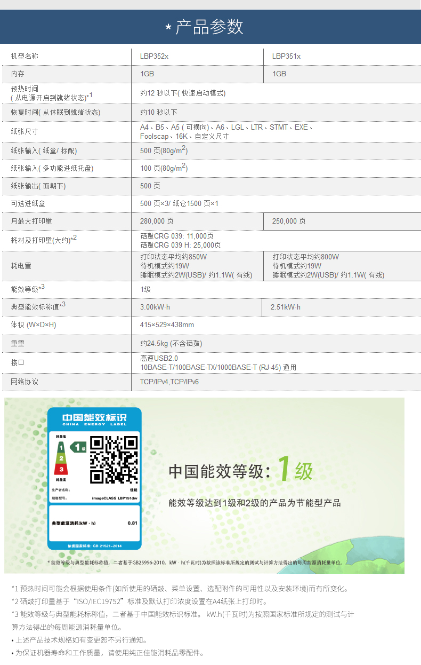This screenshot has width=421, height=665.
Task: Click the text 打印状态平均约850W
Action: 174,257
